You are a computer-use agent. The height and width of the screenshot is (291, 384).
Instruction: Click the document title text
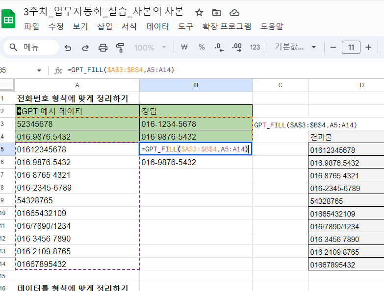pyautogui.click(x=103, y=11)
